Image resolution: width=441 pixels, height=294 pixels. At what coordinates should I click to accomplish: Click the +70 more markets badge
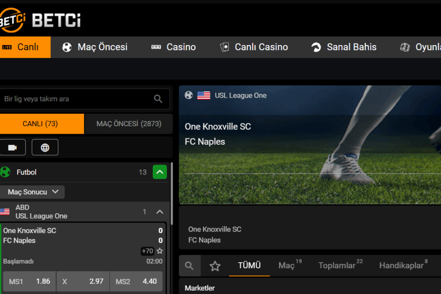click(x=147, y=251)
